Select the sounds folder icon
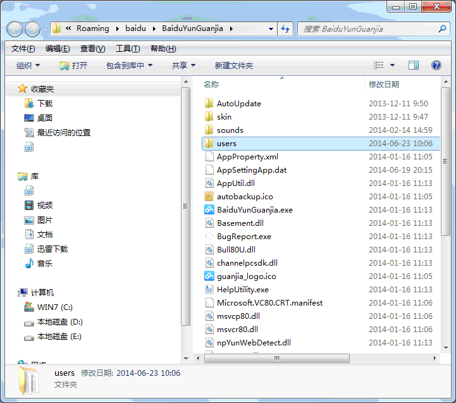This screenshot has width=456, height=403. (x=209, y=130)
